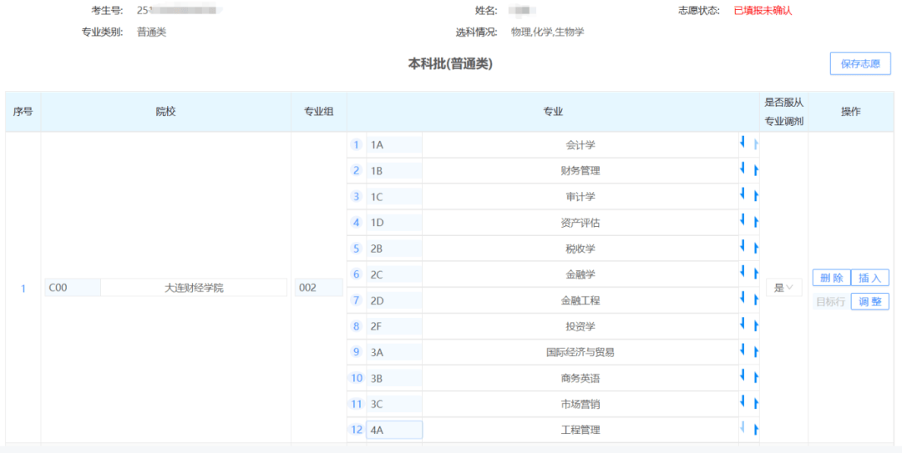Move 商务英语 down one position
Image resolution: width=902 pixels, height=453 pixels.
coord(742,375)
